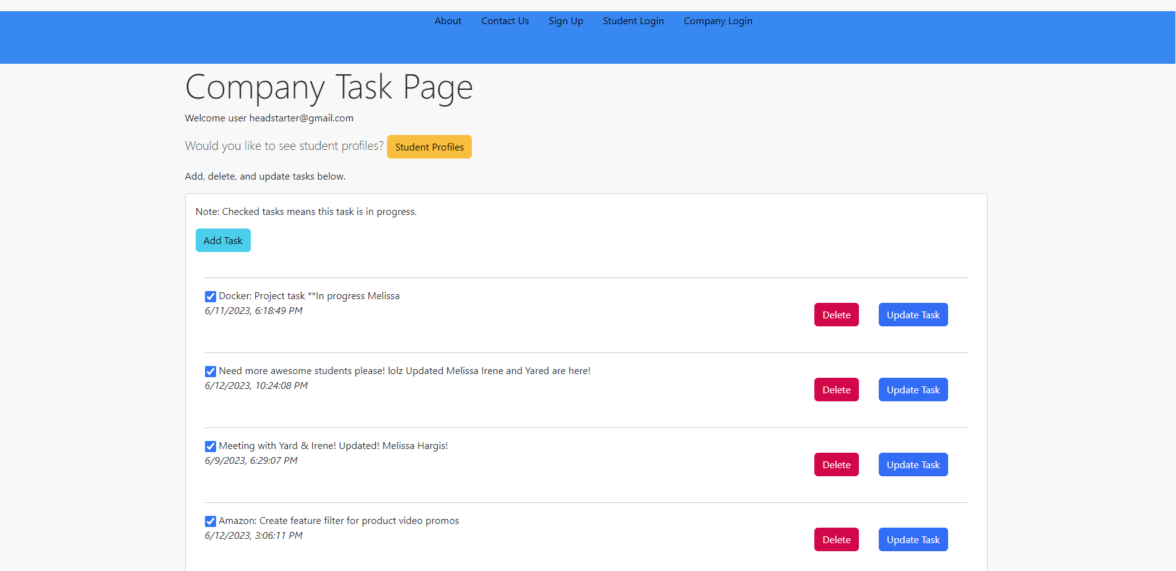
Task: Open the Contact Us page
Action: pyautogui.click(x=505, y=20)
